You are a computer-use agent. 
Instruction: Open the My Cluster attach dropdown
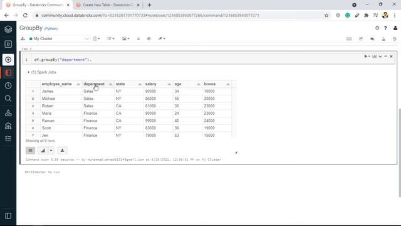pos(59,39)
